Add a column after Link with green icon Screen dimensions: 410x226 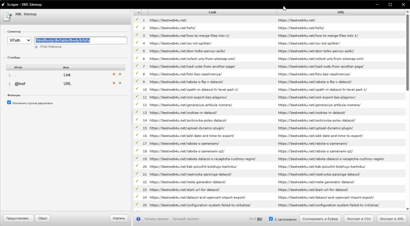[x=120, y=74]
